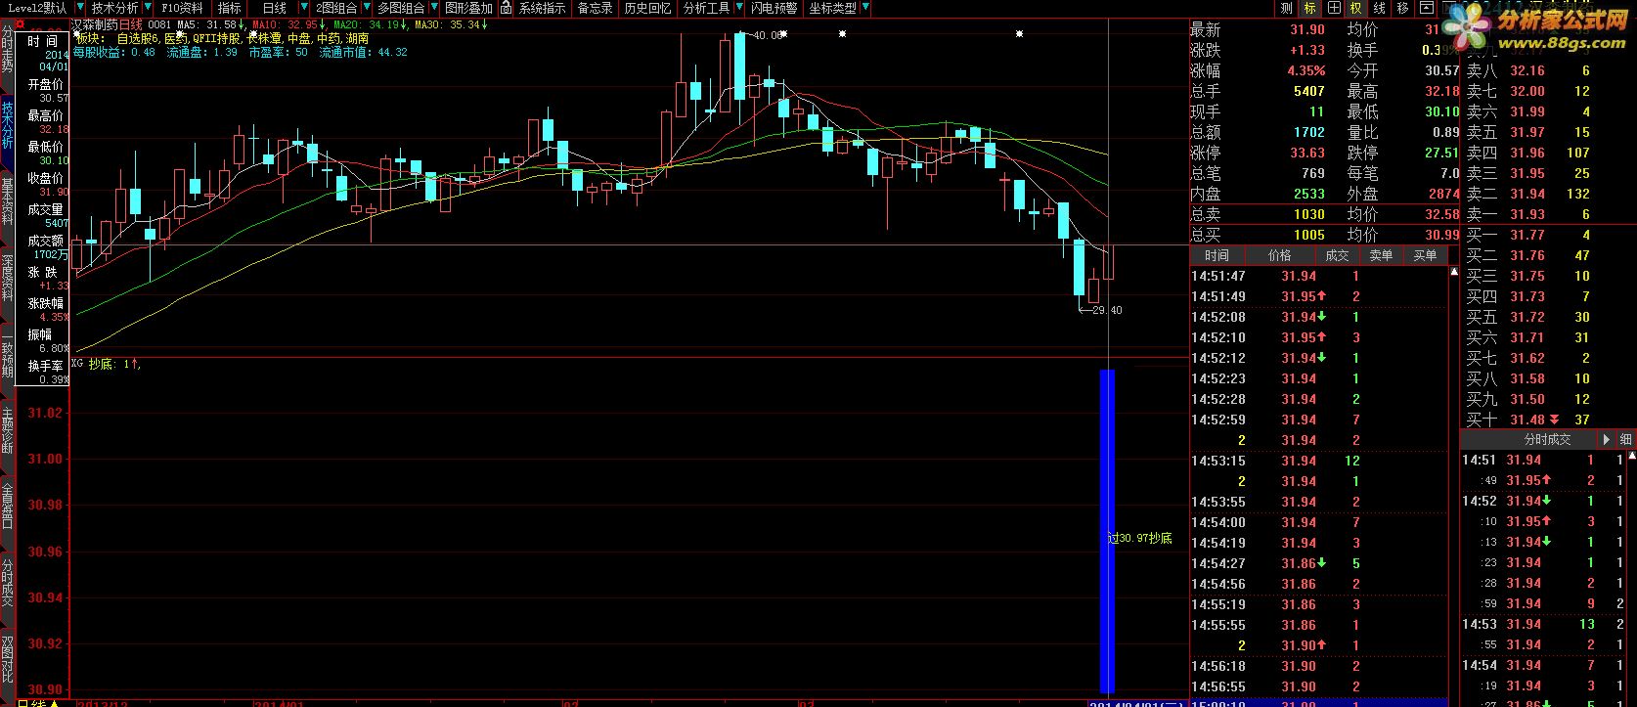
Task: Click the 卖单 column header
Action: tap(1381, 255)
